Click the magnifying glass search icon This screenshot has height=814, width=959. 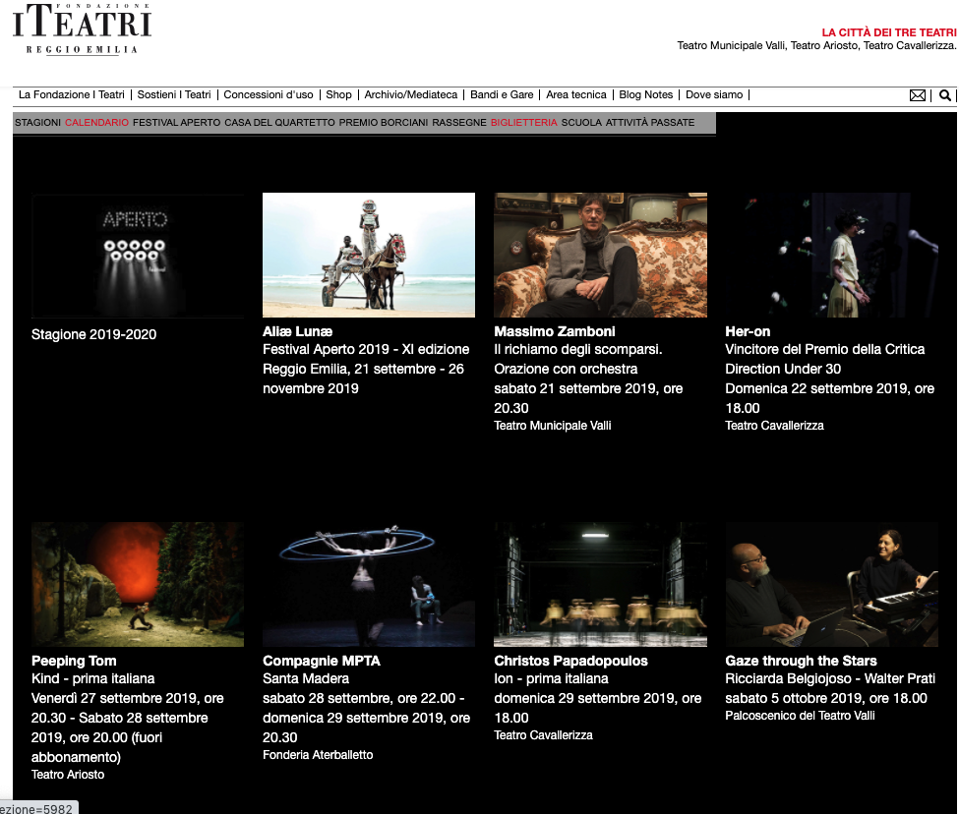point(945,95)
